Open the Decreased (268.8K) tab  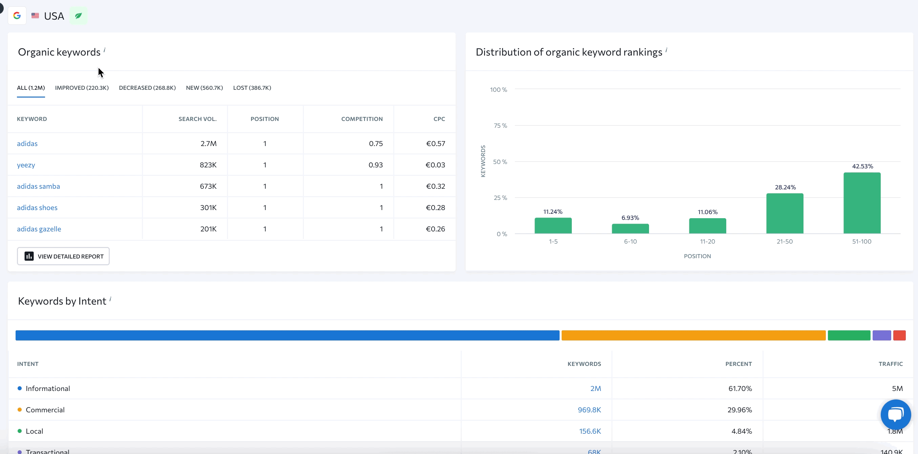[x=147, y=88]
